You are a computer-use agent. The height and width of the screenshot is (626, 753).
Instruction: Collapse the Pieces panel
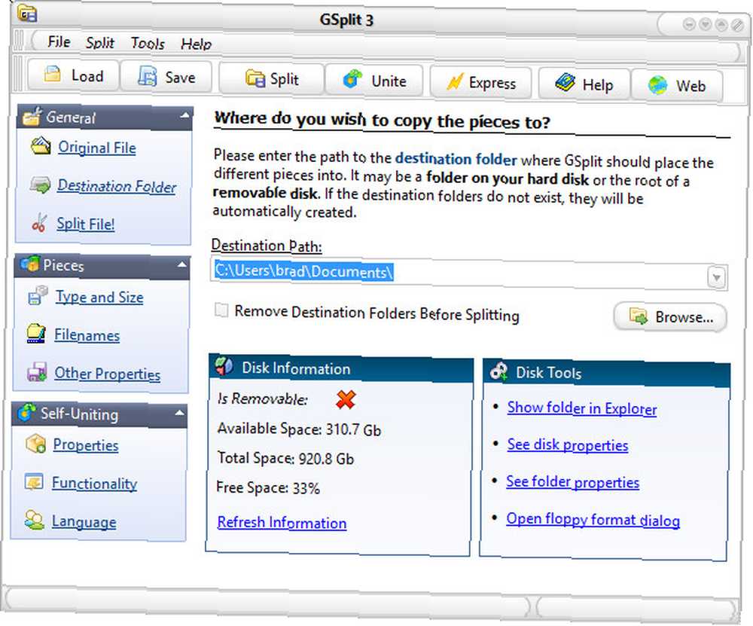(x=182, y=264)
